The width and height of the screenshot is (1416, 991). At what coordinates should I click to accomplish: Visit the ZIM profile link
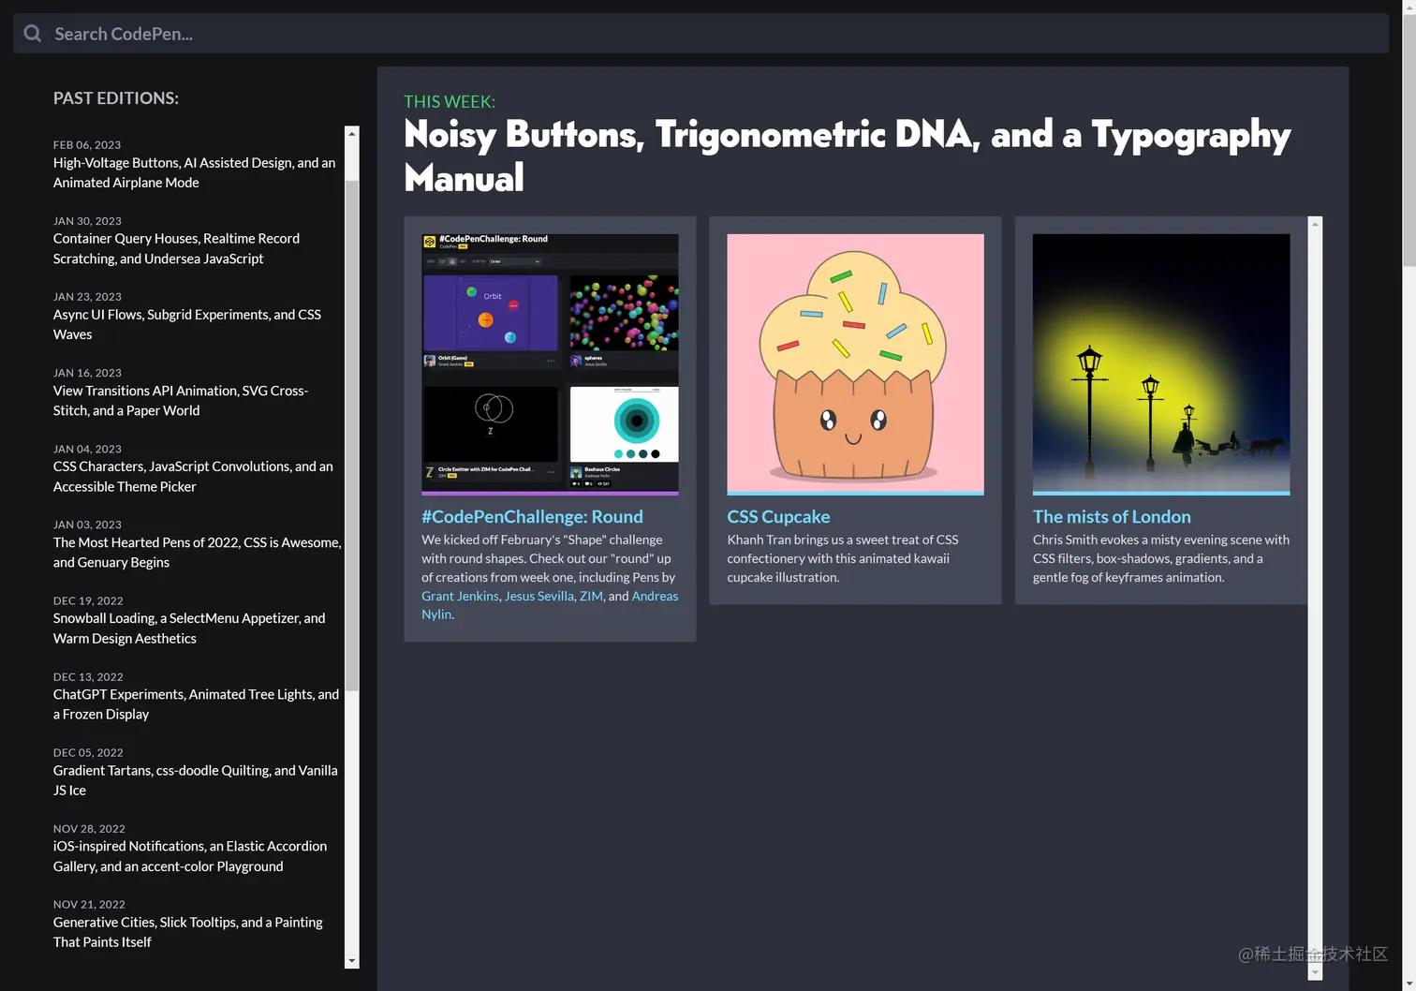tap(591, 596)
